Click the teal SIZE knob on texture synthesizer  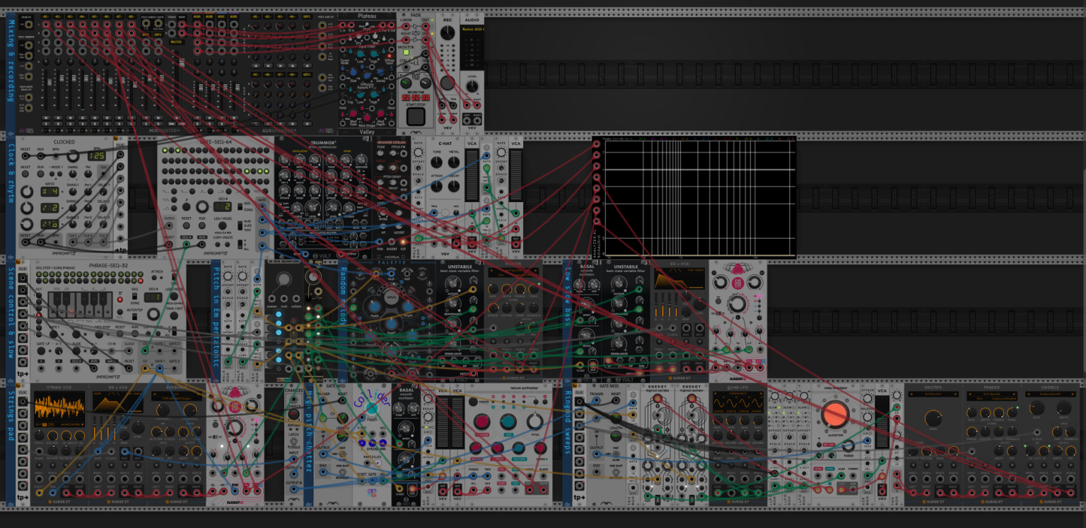[x=509, y=422]
